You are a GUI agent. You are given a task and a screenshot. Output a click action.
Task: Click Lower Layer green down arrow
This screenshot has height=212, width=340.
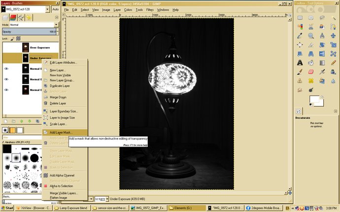point(29,121)
